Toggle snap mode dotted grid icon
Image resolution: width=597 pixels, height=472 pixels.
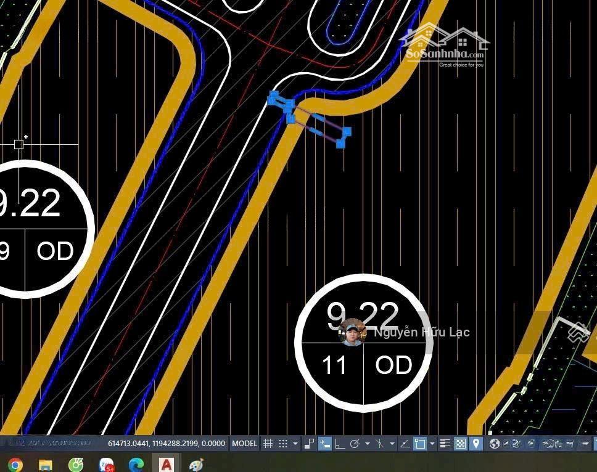[x=283, y=444]
